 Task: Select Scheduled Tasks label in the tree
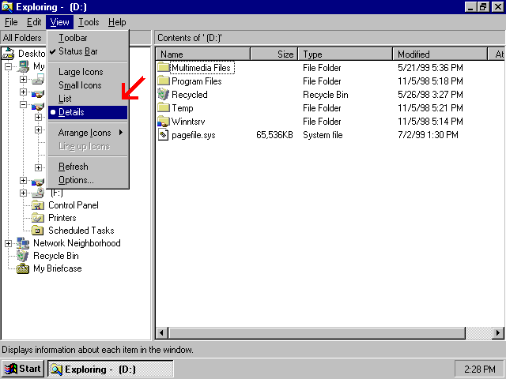81,231
